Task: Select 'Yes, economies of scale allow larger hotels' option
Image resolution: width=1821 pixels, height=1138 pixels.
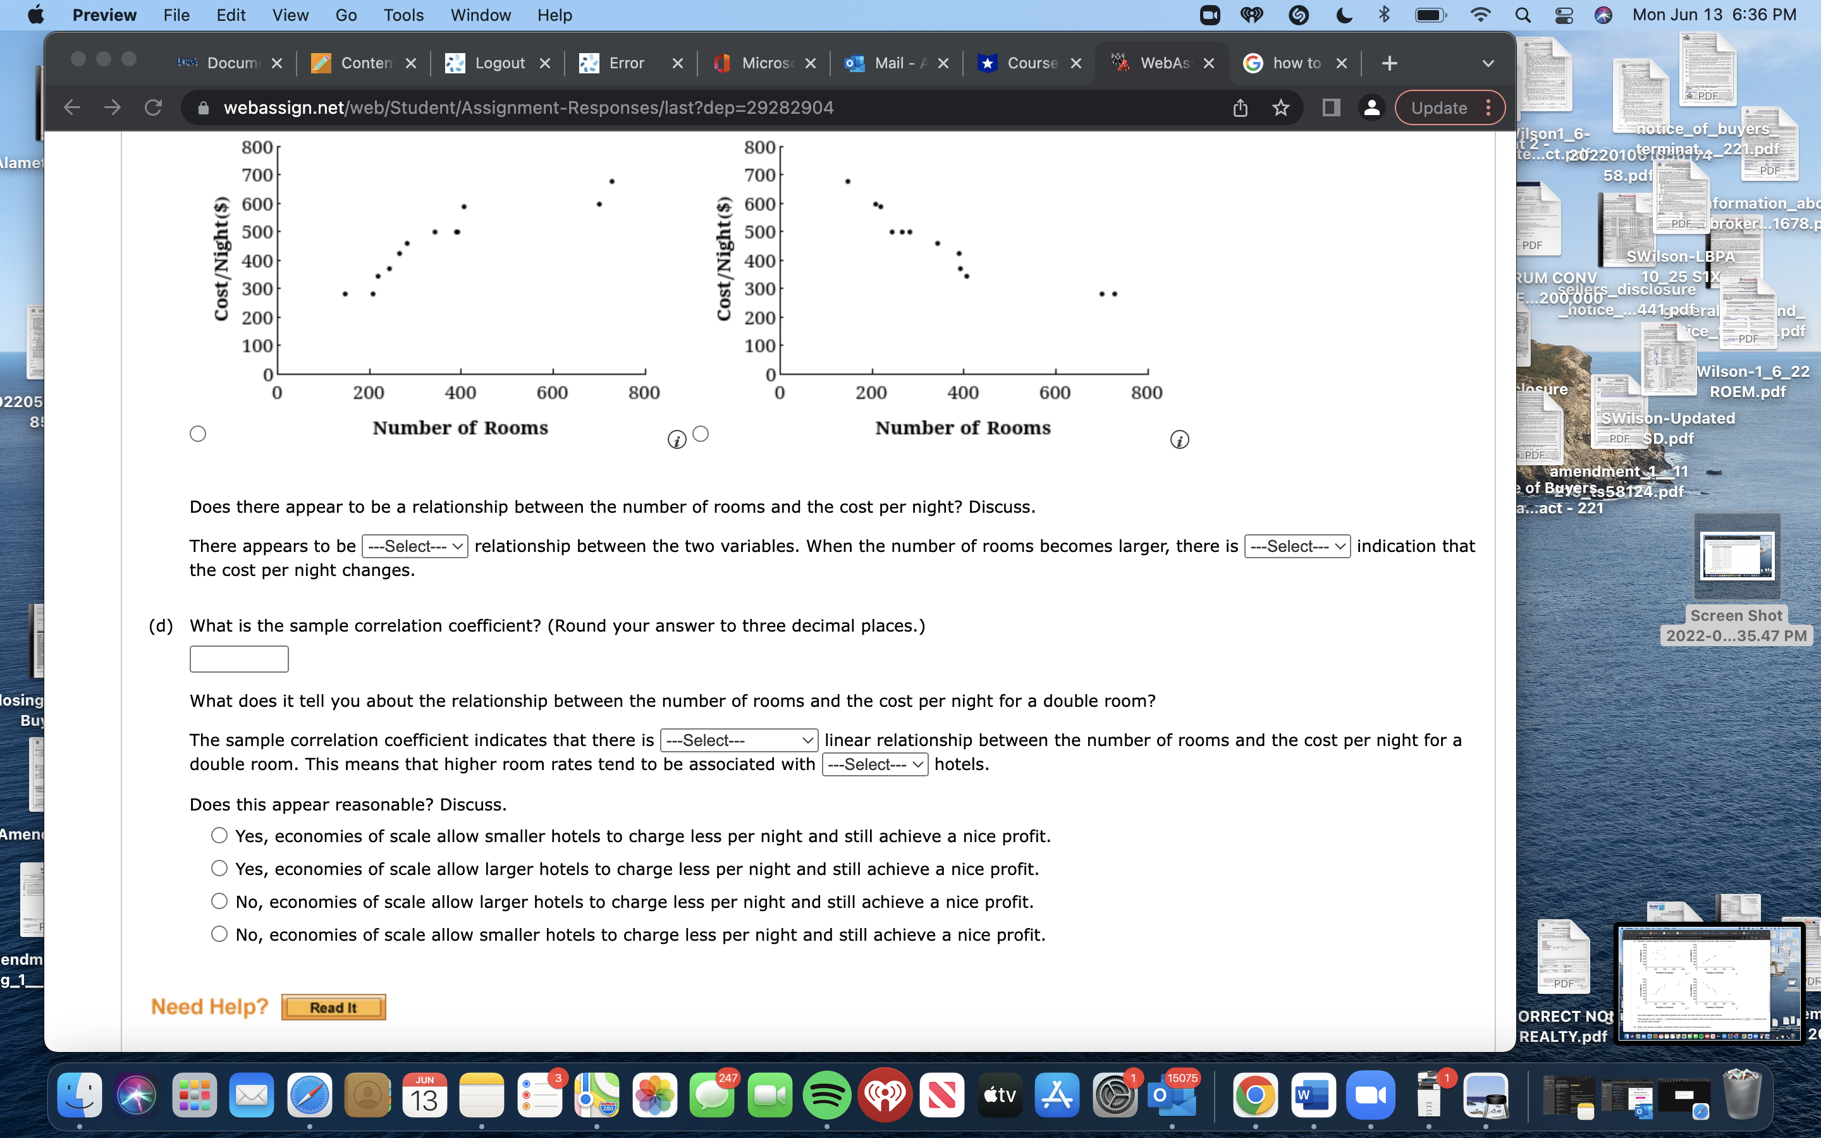Action: point(218,868)
